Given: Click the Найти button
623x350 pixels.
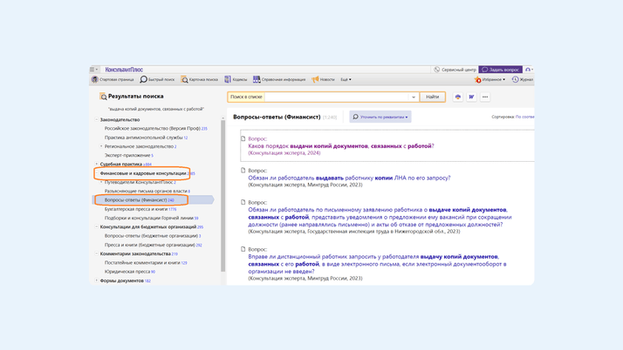Looking at the screenshot, I should pos(433,97).
